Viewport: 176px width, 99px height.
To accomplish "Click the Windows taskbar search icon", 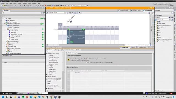I will pos(7,97).
